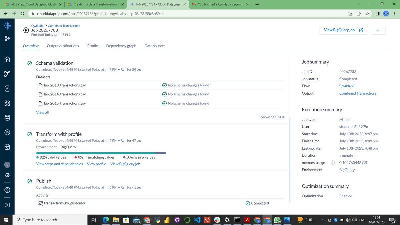400x225 pixels.
Task: Click the 8% missing values legend
Action: coord(139,157)
